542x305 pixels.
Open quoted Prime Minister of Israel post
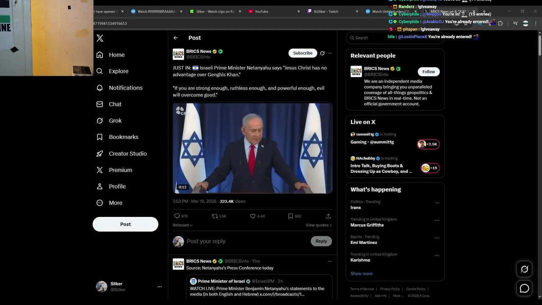(259, 287)
